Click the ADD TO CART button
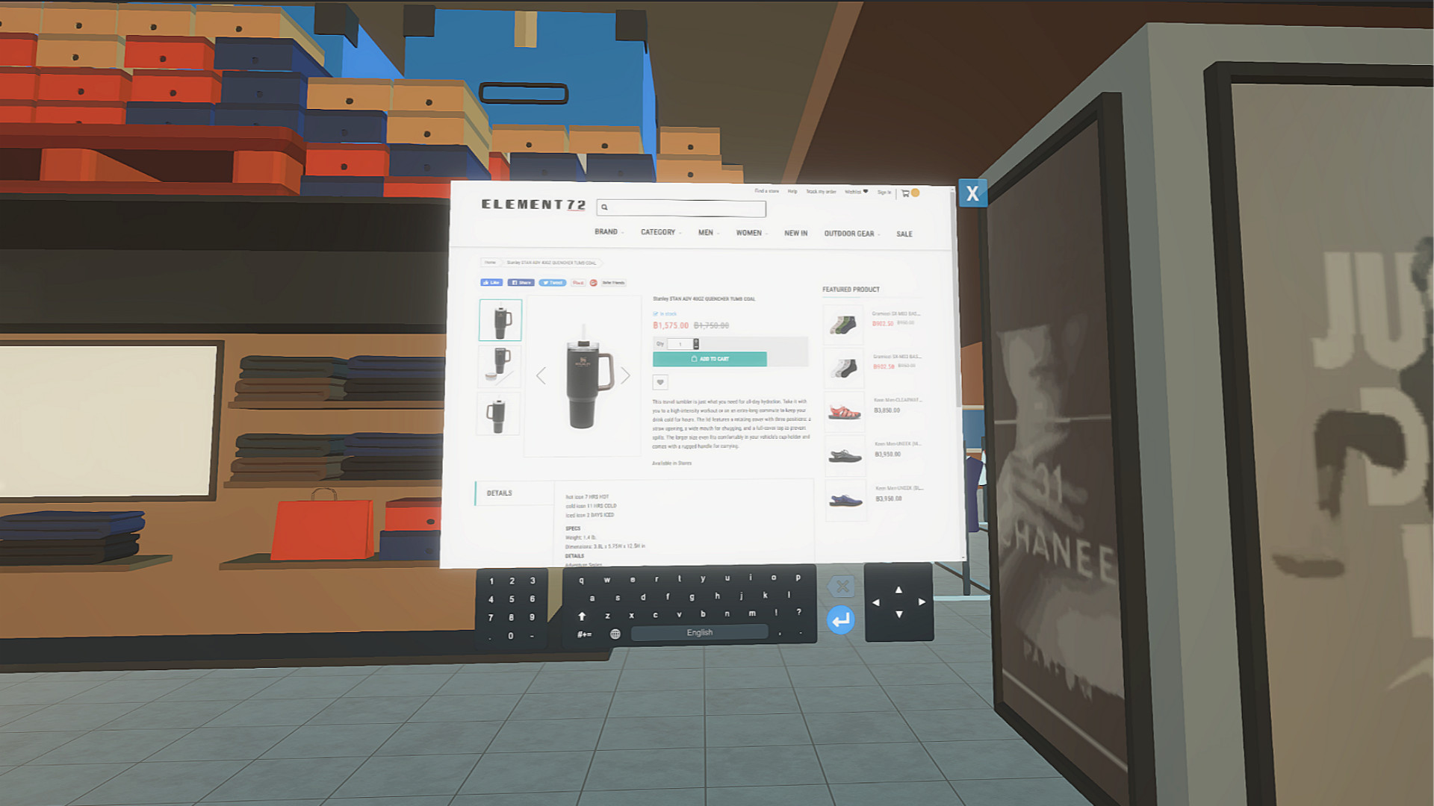 click(710, 359)
